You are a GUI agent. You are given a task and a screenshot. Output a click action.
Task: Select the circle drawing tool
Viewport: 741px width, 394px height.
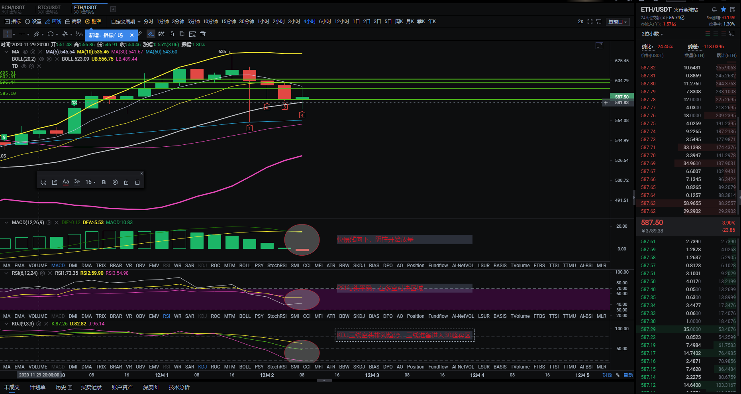[x=51, y=34]
